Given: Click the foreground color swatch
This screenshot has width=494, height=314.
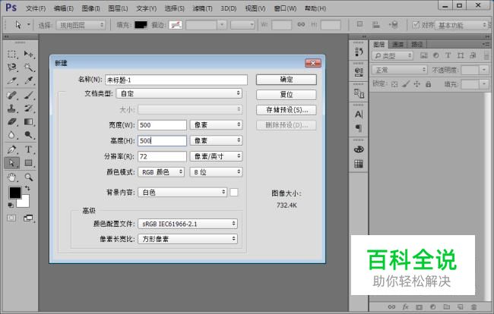Looking at the screenshot, I should 14,193.
